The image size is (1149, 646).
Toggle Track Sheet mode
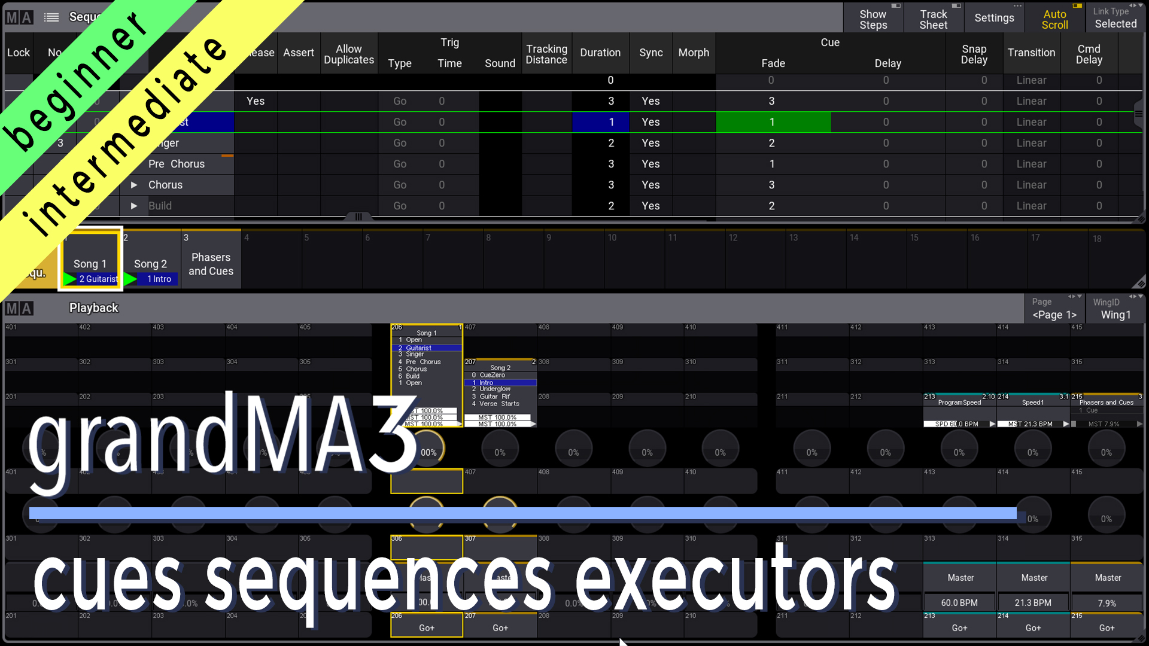[933, 19]
